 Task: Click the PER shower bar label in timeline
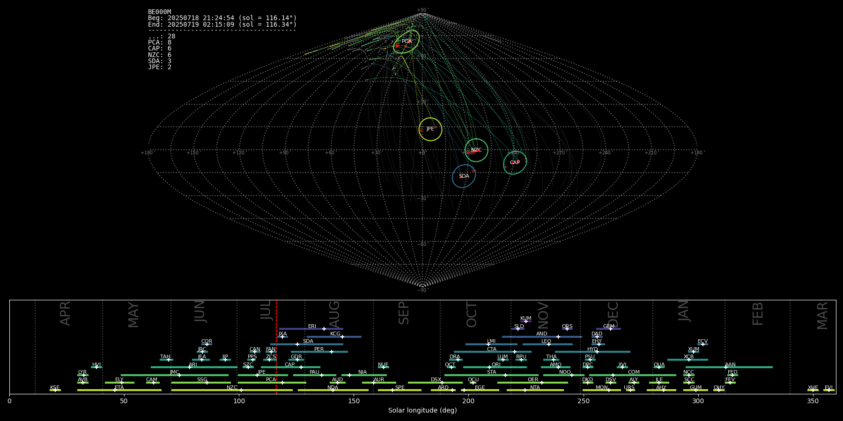click(319, 349)
